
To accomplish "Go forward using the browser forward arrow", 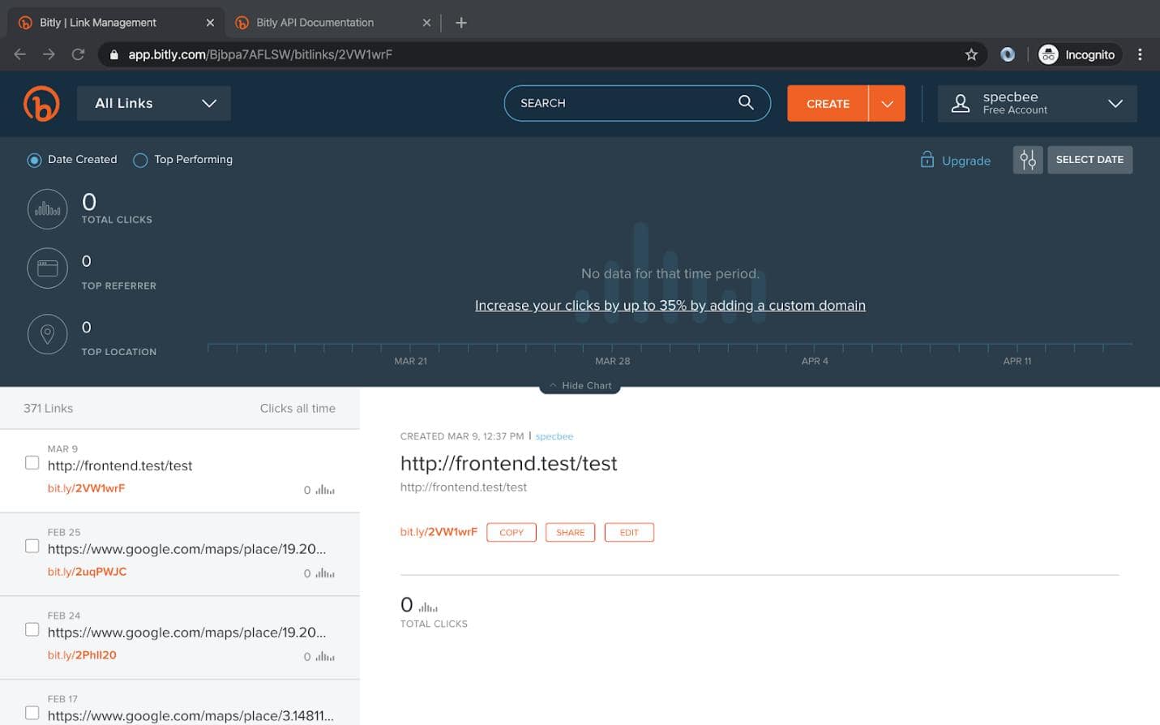I will [49, 54].
